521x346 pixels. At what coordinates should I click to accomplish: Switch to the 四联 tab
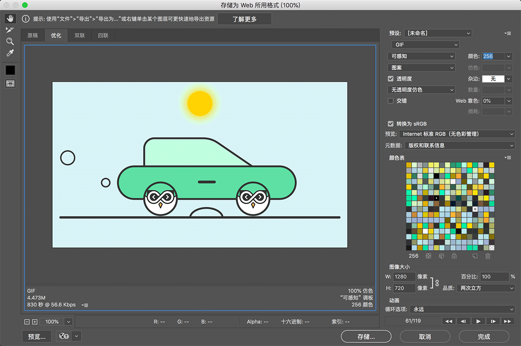pyautogui.click(x=103, y=36)
